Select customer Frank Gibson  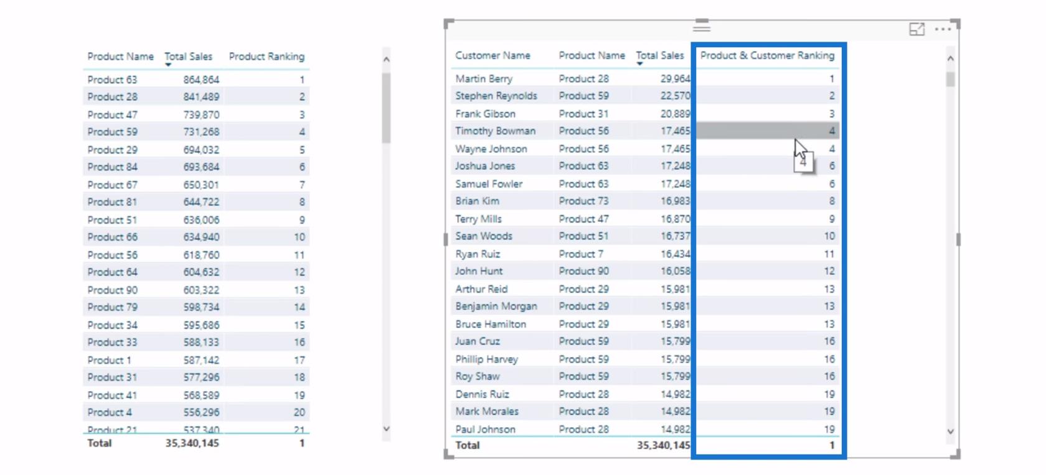(485, 114)
